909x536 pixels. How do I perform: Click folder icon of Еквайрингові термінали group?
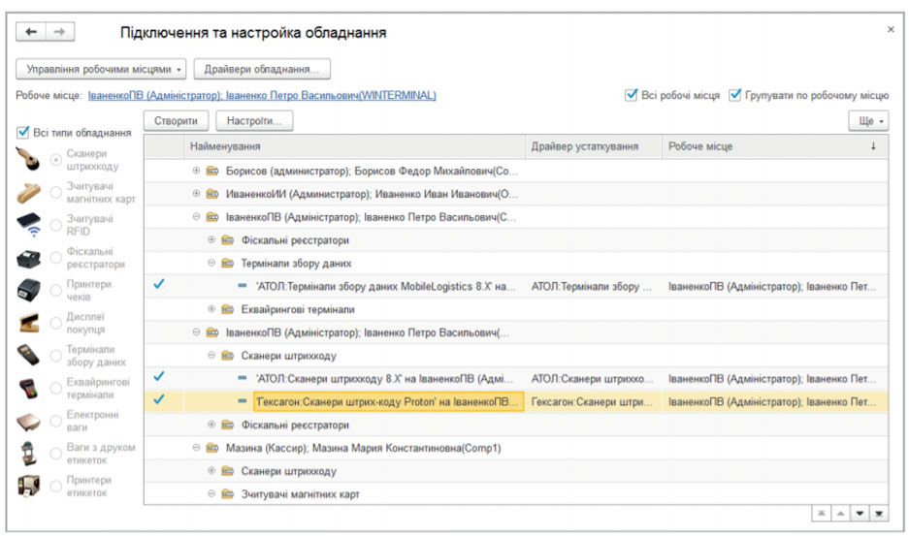[x=228, y=309]
